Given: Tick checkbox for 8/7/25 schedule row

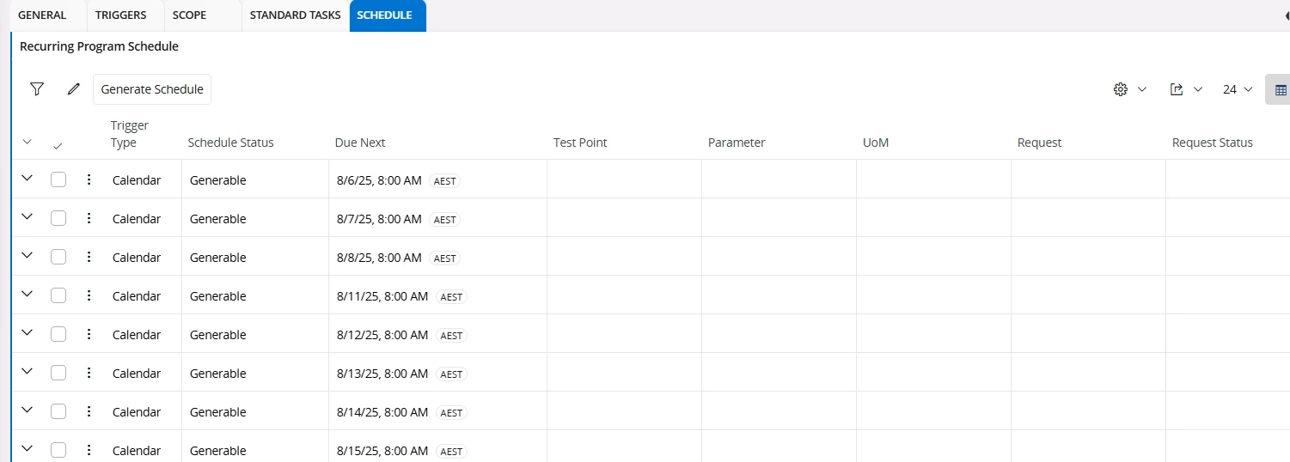Looking at the screenshot, I should point(58,218).
